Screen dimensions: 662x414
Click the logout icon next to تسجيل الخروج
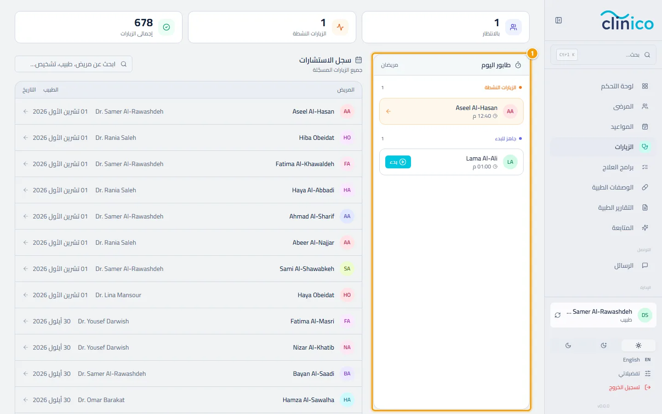[648, 387]
